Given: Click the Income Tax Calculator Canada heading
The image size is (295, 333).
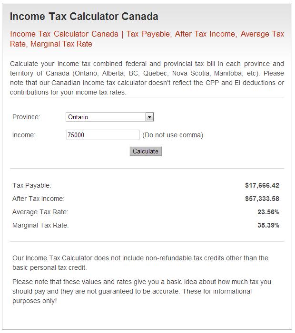Looking at the screenshot, I should point(84,17).
